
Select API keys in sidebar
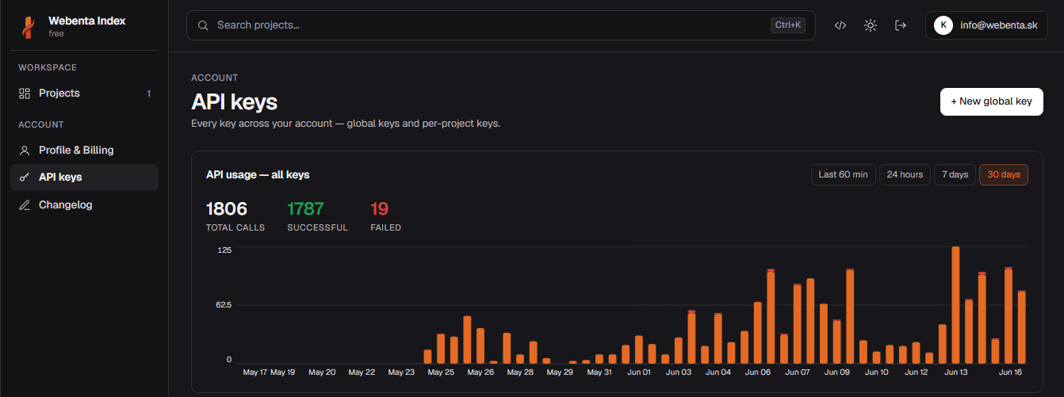(84, 178)
